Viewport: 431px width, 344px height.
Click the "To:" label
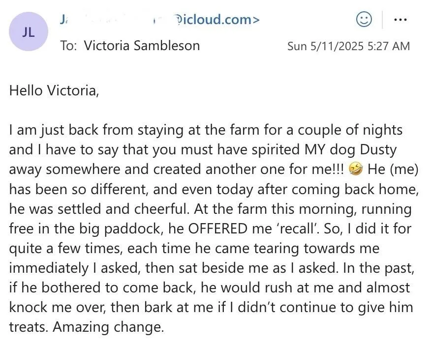pos(68,46)
